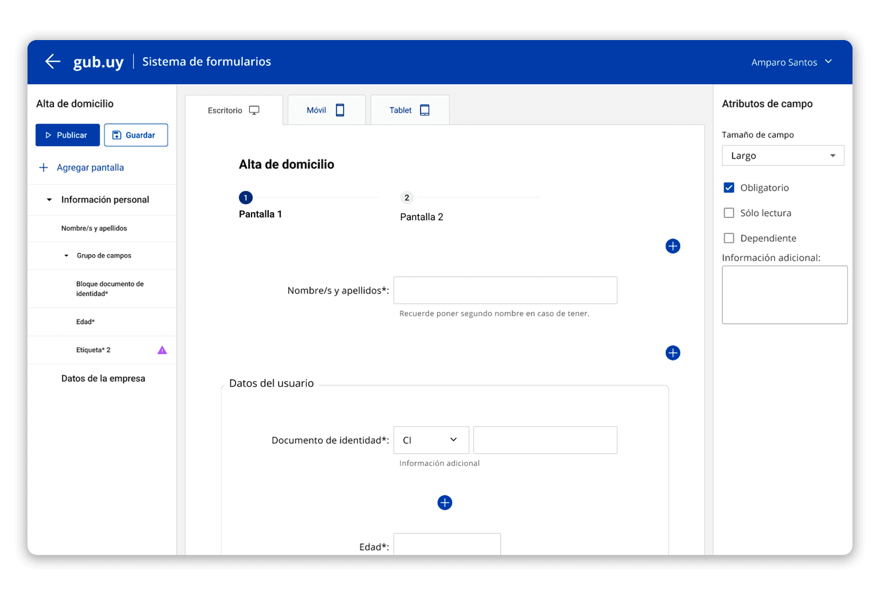Click the Información adicional text area

click(x=784, y=295)
